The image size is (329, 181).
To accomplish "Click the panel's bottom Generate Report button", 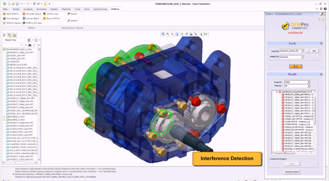I will pyautogui.click(x=292, y=172).
